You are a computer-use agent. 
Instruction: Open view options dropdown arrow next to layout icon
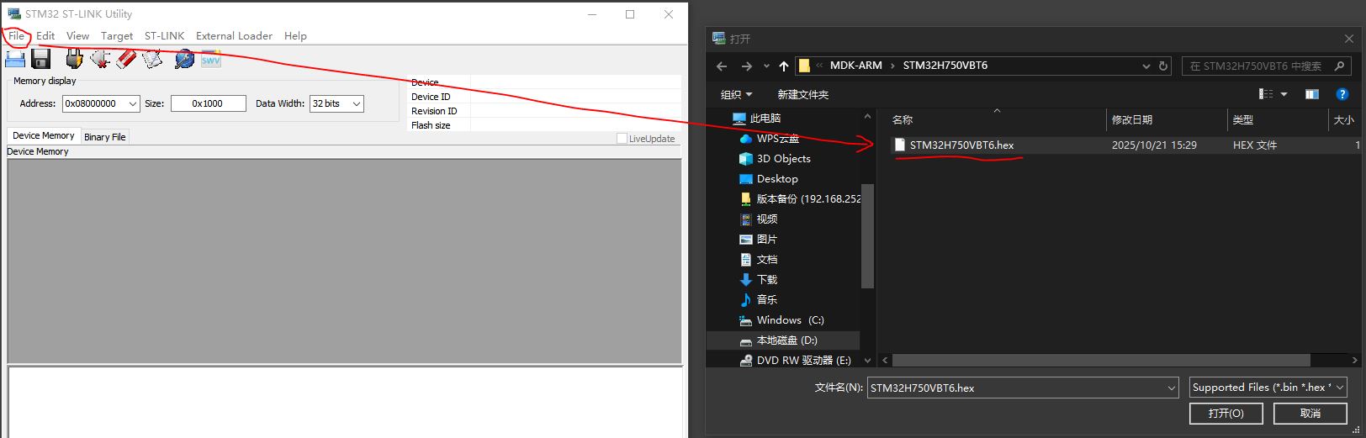click(x=1284, y=94)
